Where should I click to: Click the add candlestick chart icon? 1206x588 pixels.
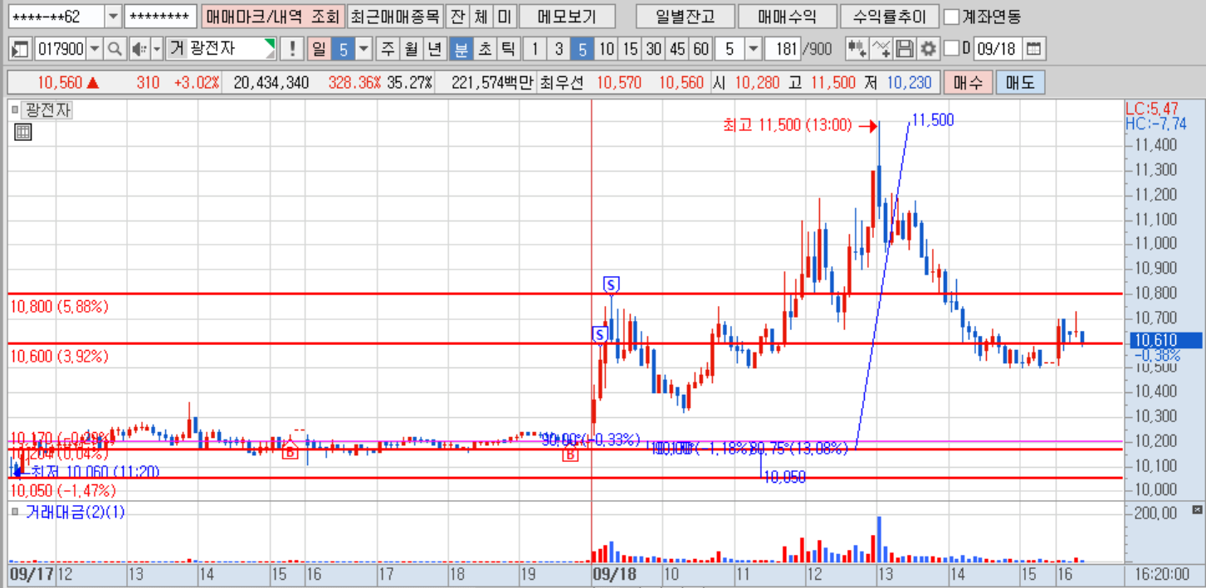pos(856,49)
